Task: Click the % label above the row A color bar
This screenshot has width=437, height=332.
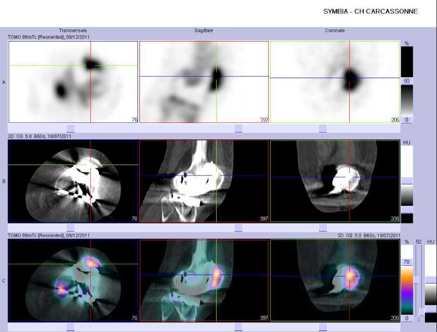Action: [407, 43]
